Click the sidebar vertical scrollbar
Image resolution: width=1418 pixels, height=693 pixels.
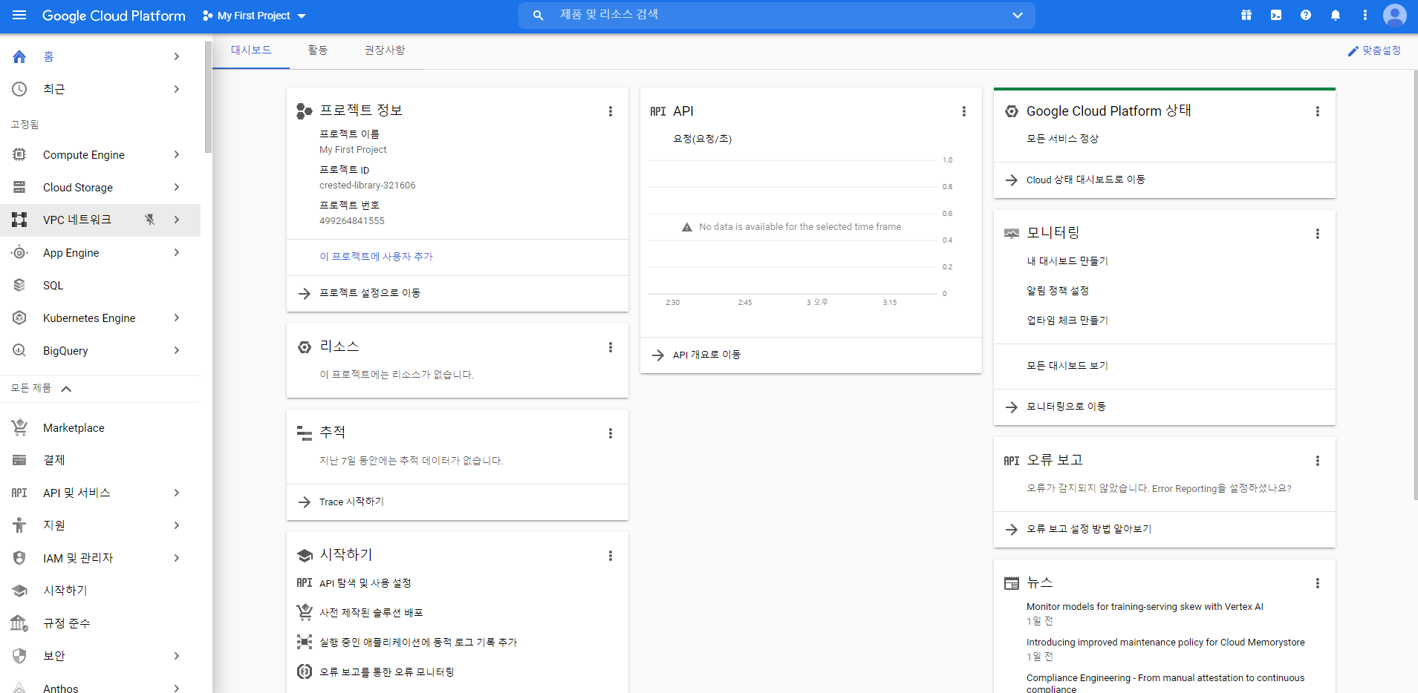pyautogui.click(x=209, y=96)
